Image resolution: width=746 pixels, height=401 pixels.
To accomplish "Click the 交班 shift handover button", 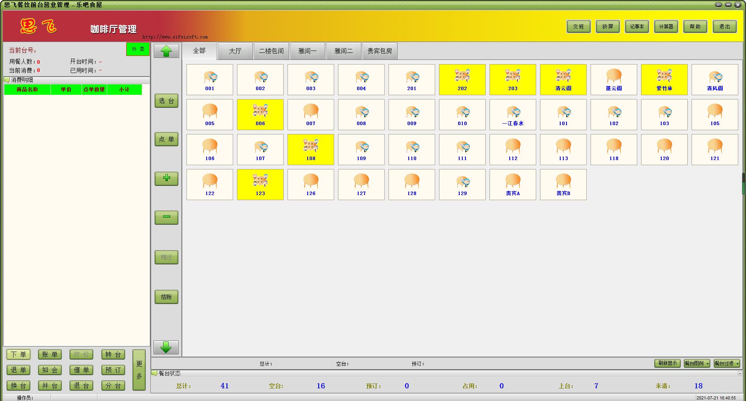I will (x=578, y=26).
